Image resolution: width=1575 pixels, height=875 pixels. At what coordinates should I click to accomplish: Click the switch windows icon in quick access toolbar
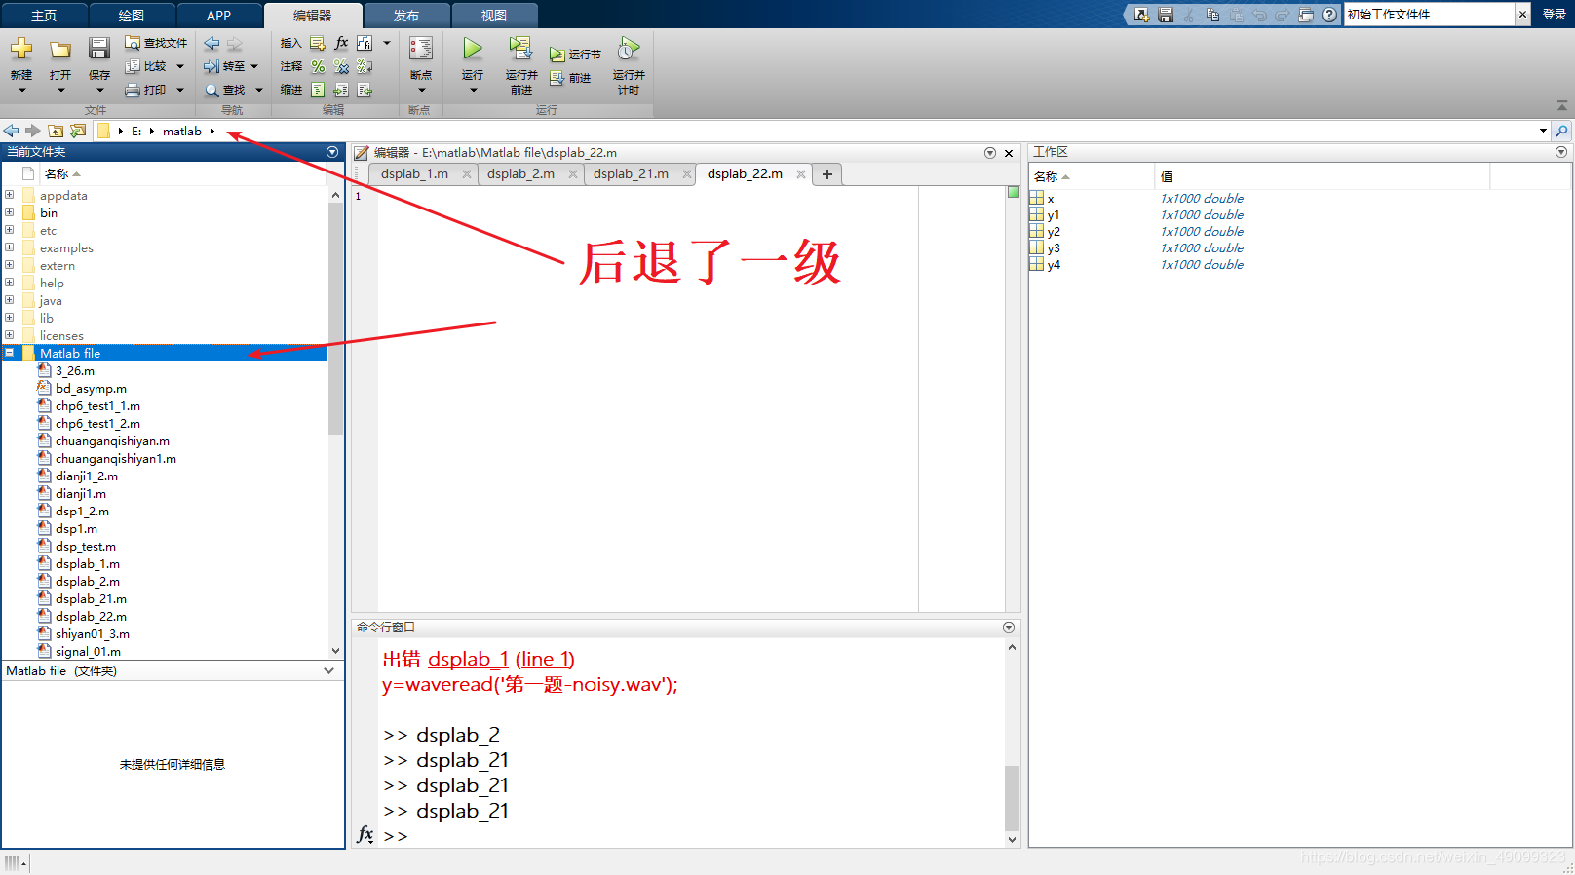(x=1306, y=15)
